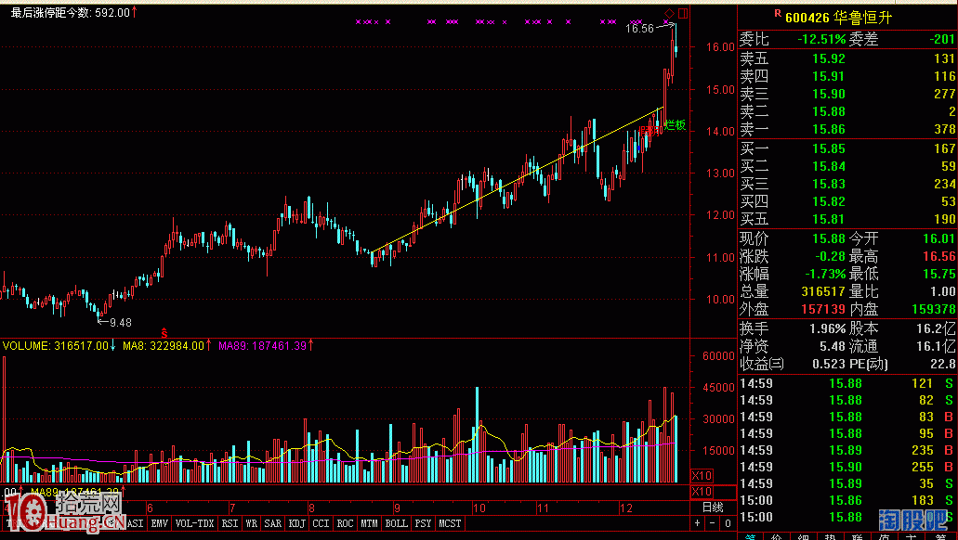
Task: Click the red diamond icon above chart
Action: [670, 13]
